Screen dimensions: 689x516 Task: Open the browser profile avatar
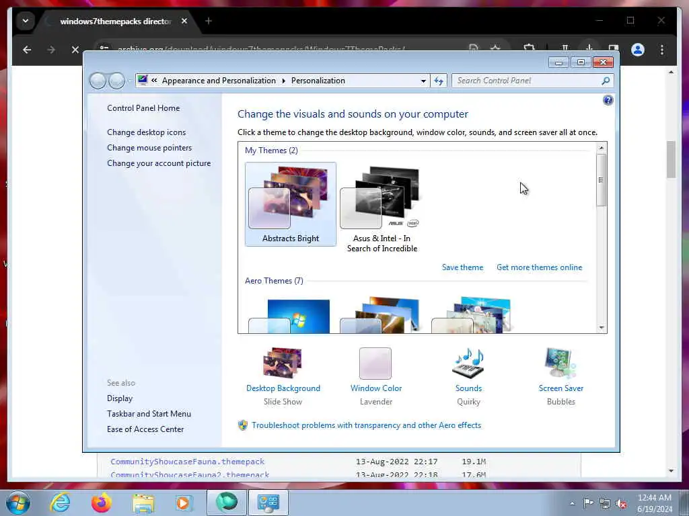pos(638,50)
